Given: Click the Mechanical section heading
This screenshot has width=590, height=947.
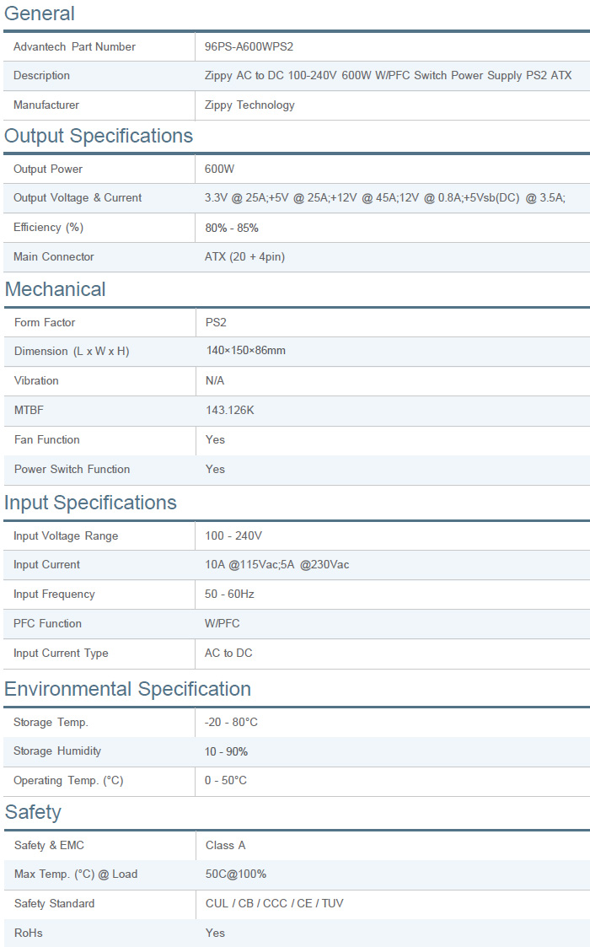Looking at the screenshot, I should click(x=55, y=289).
